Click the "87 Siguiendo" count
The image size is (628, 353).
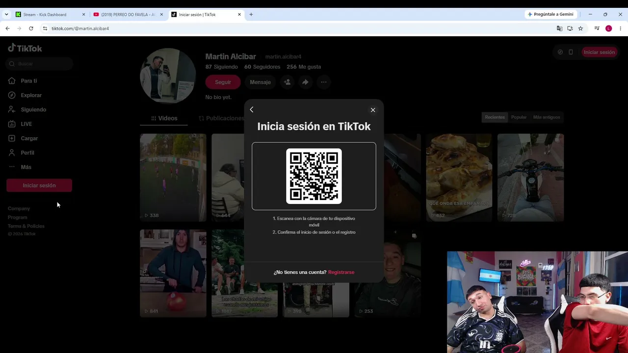click(x=221, y=67)
